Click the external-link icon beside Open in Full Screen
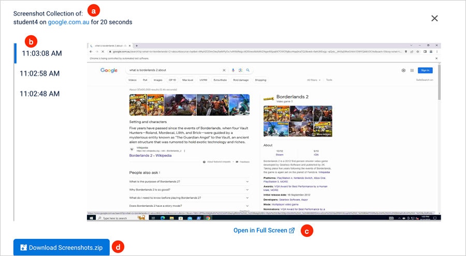Screen dimensions: 466x256 click(x=292, y=231)
